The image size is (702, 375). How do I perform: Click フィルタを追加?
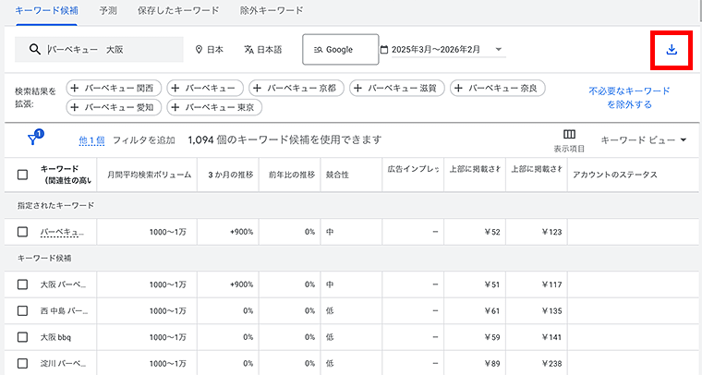click(144, 140)
